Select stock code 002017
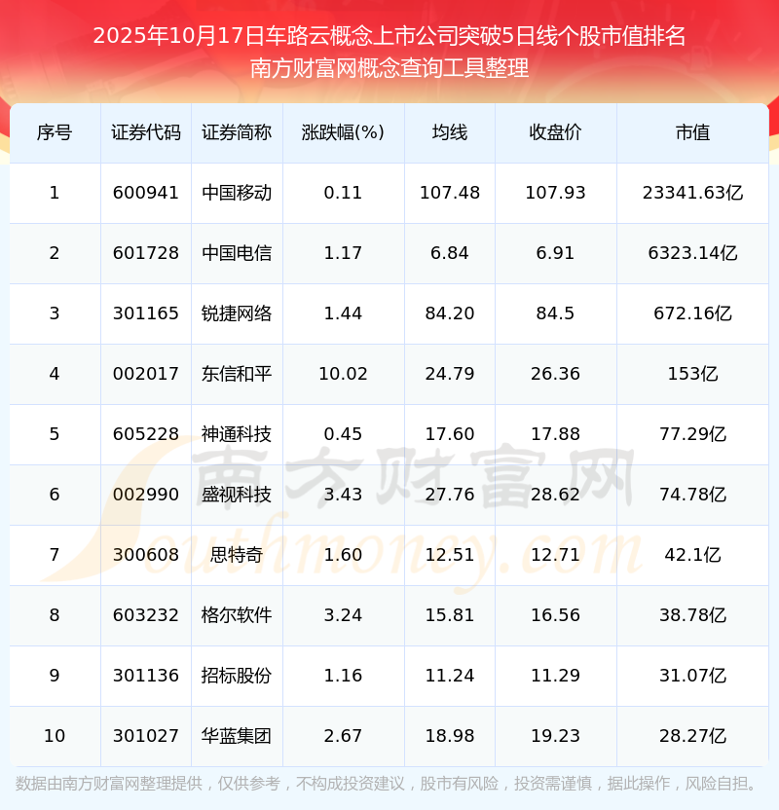Screen dimensions: 779x810 146,374
